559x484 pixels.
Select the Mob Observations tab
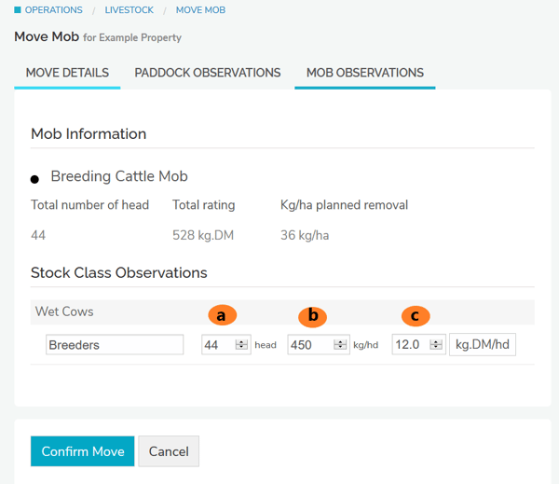pos(364,73)
